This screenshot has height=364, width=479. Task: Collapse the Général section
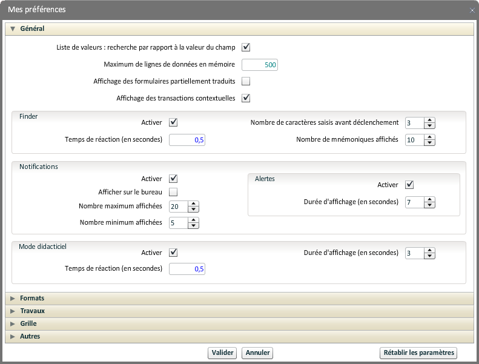(x=32, y=28)
